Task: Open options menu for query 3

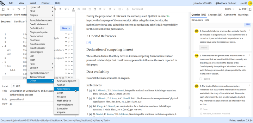Action: pos(250,86)
